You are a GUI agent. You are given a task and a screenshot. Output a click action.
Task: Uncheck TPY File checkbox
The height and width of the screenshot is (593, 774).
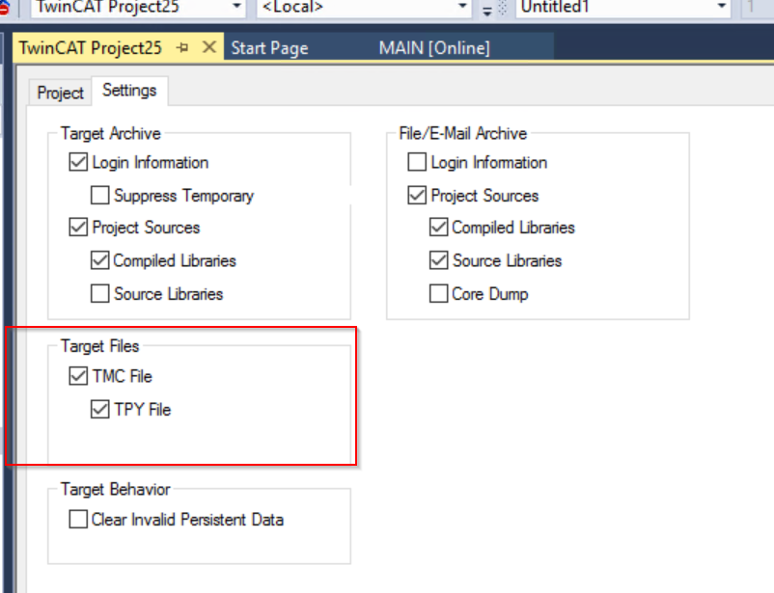pos(99,409)
